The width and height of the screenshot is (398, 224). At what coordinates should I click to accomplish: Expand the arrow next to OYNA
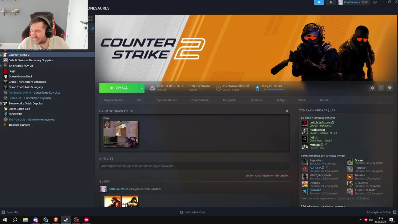point(142,88)
